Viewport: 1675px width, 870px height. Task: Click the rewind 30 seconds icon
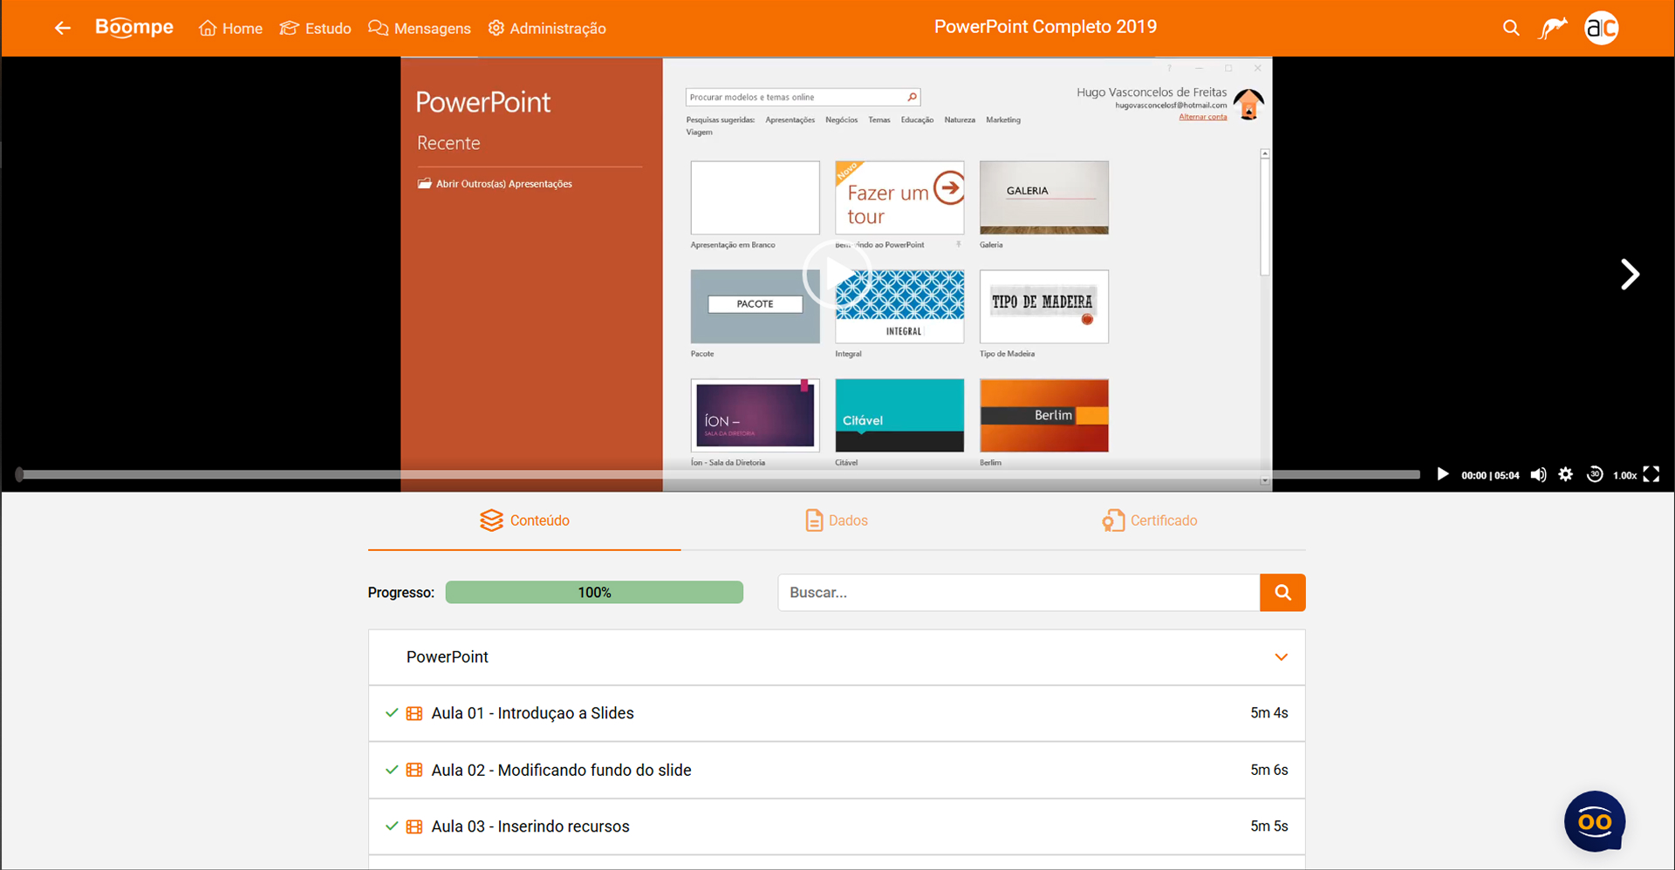tap(1595, 474)
